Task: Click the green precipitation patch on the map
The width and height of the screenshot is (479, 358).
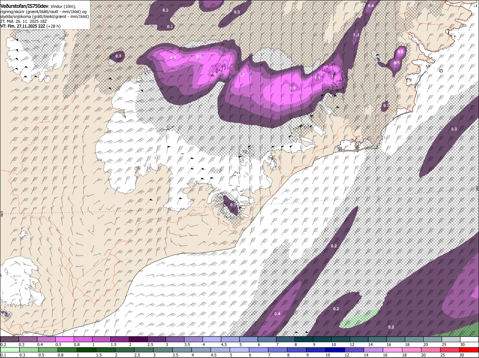Action: 360,318
